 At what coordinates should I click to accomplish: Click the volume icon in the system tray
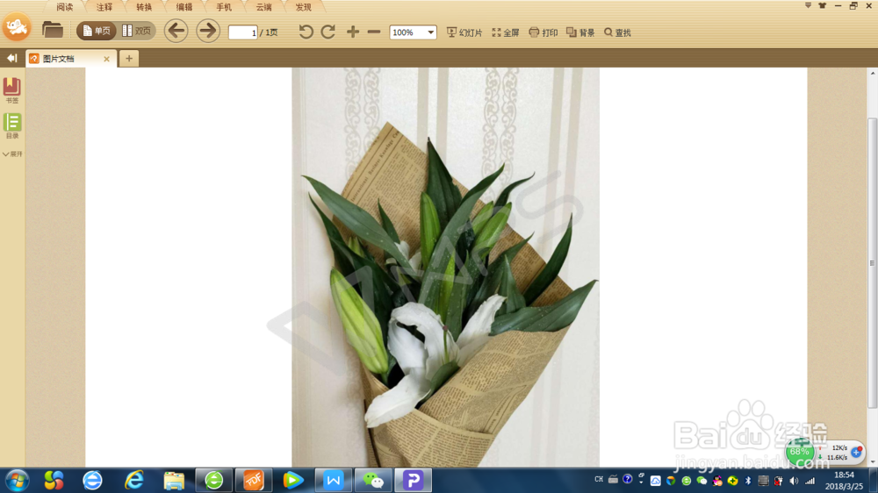pyautogui.click(x=794, y=481)
